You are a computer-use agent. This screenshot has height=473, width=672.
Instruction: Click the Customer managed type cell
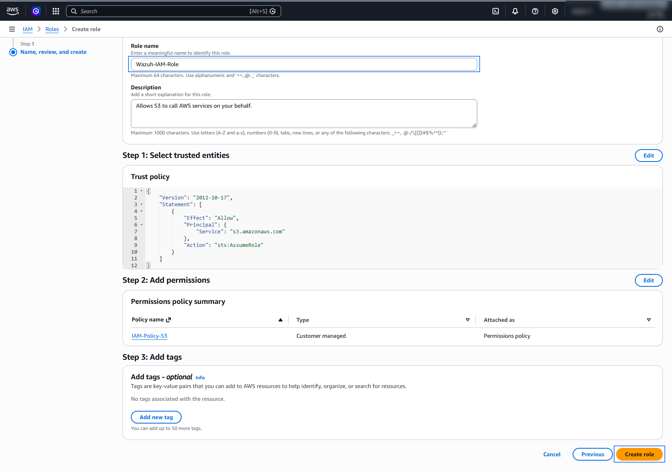[321, 336]
